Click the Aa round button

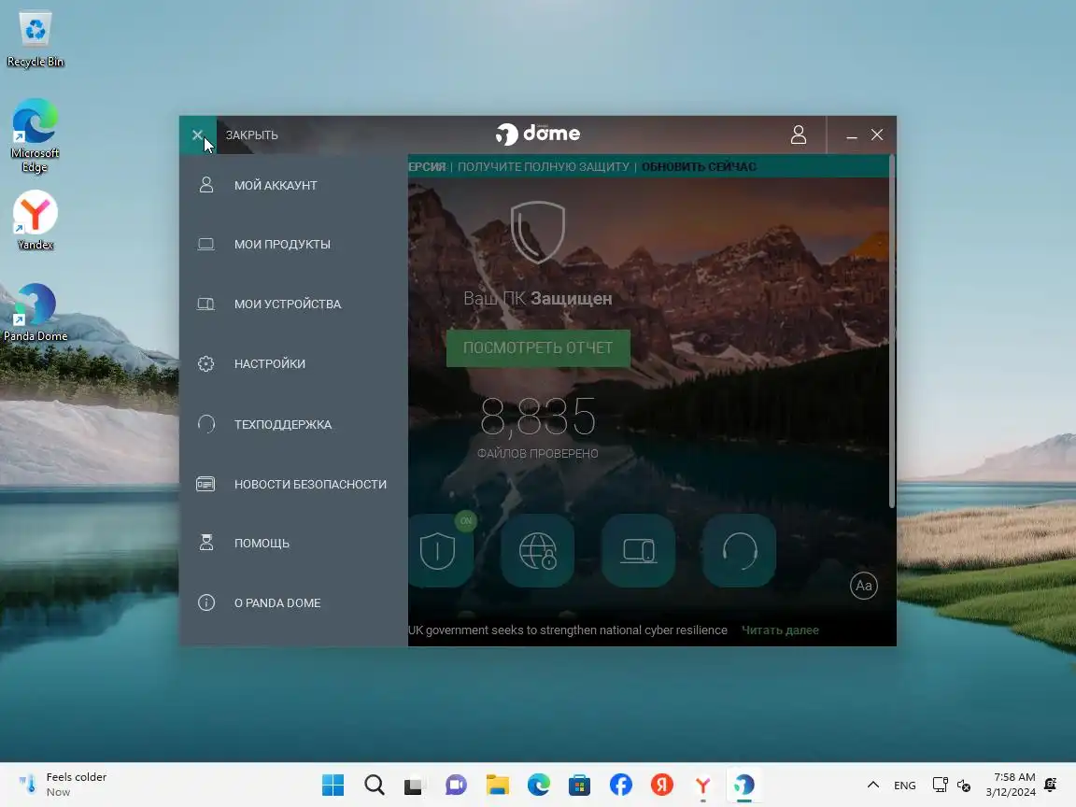click(863, 586)
